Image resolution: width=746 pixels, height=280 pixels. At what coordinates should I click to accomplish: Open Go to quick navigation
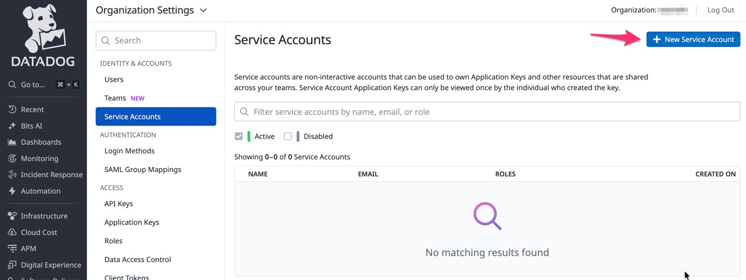[x=43, y=85]
